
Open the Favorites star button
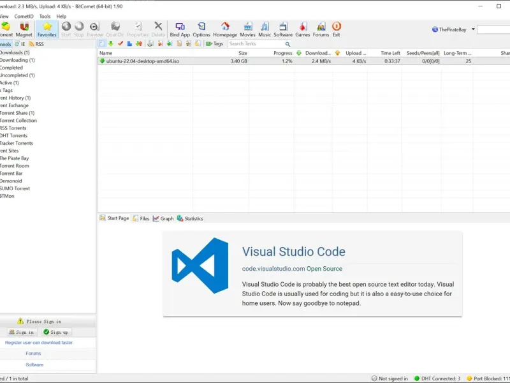[x=47, y=29]
